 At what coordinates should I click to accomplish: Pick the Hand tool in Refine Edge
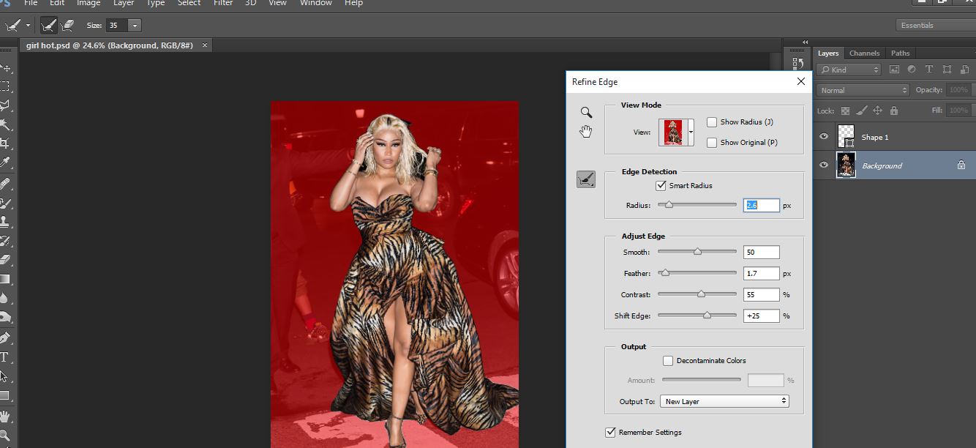[586, 132]
